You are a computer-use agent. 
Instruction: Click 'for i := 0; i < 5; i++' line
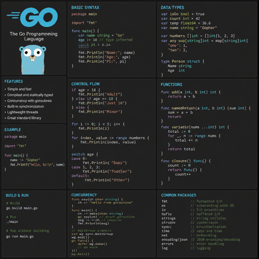98,124
